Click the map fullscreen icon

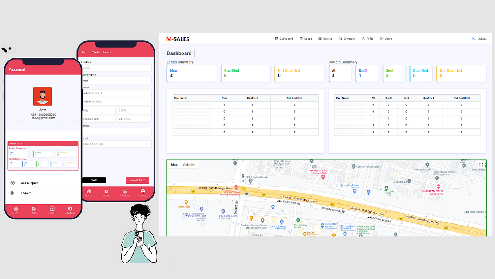click(481, 165)
